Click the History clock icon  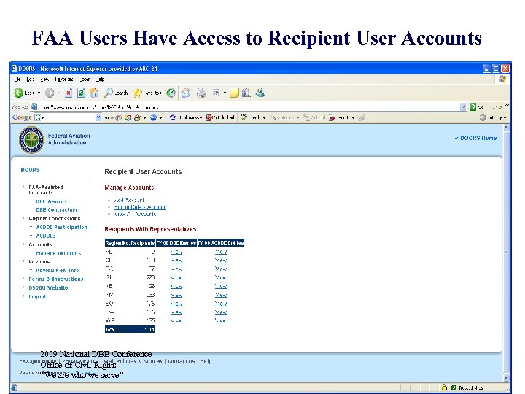pos(171,93)
